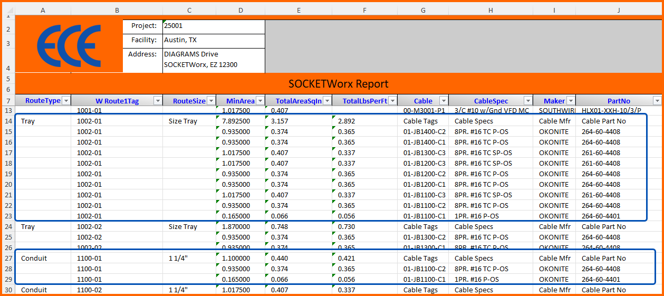Open the TotalAreaSqIn filter dropdown
Screen dimensions: 664x296
(x=327, y=101)
